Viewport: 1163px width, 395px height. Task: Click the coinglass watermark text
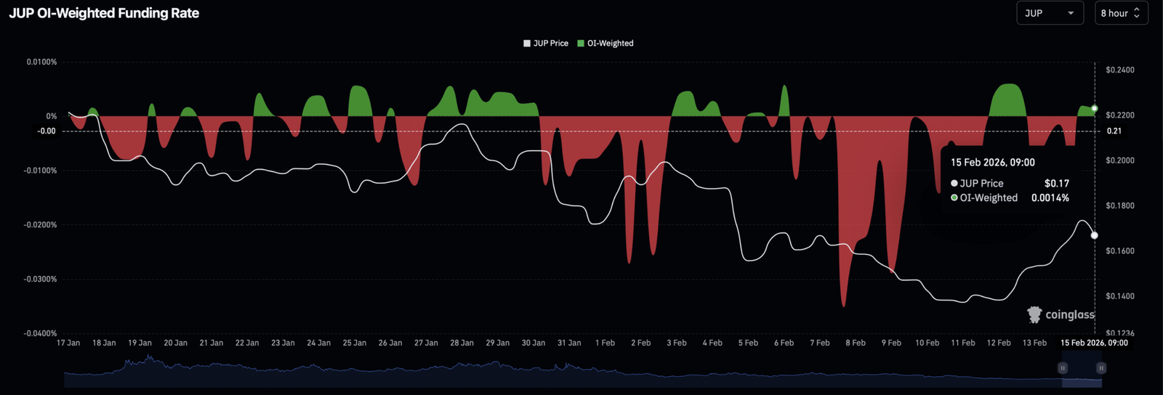1069,314
